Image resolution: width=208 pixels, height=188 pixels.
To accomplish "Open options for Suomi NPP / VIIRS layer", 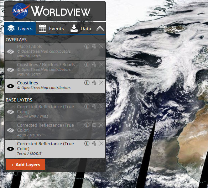I will coord(94,106).
